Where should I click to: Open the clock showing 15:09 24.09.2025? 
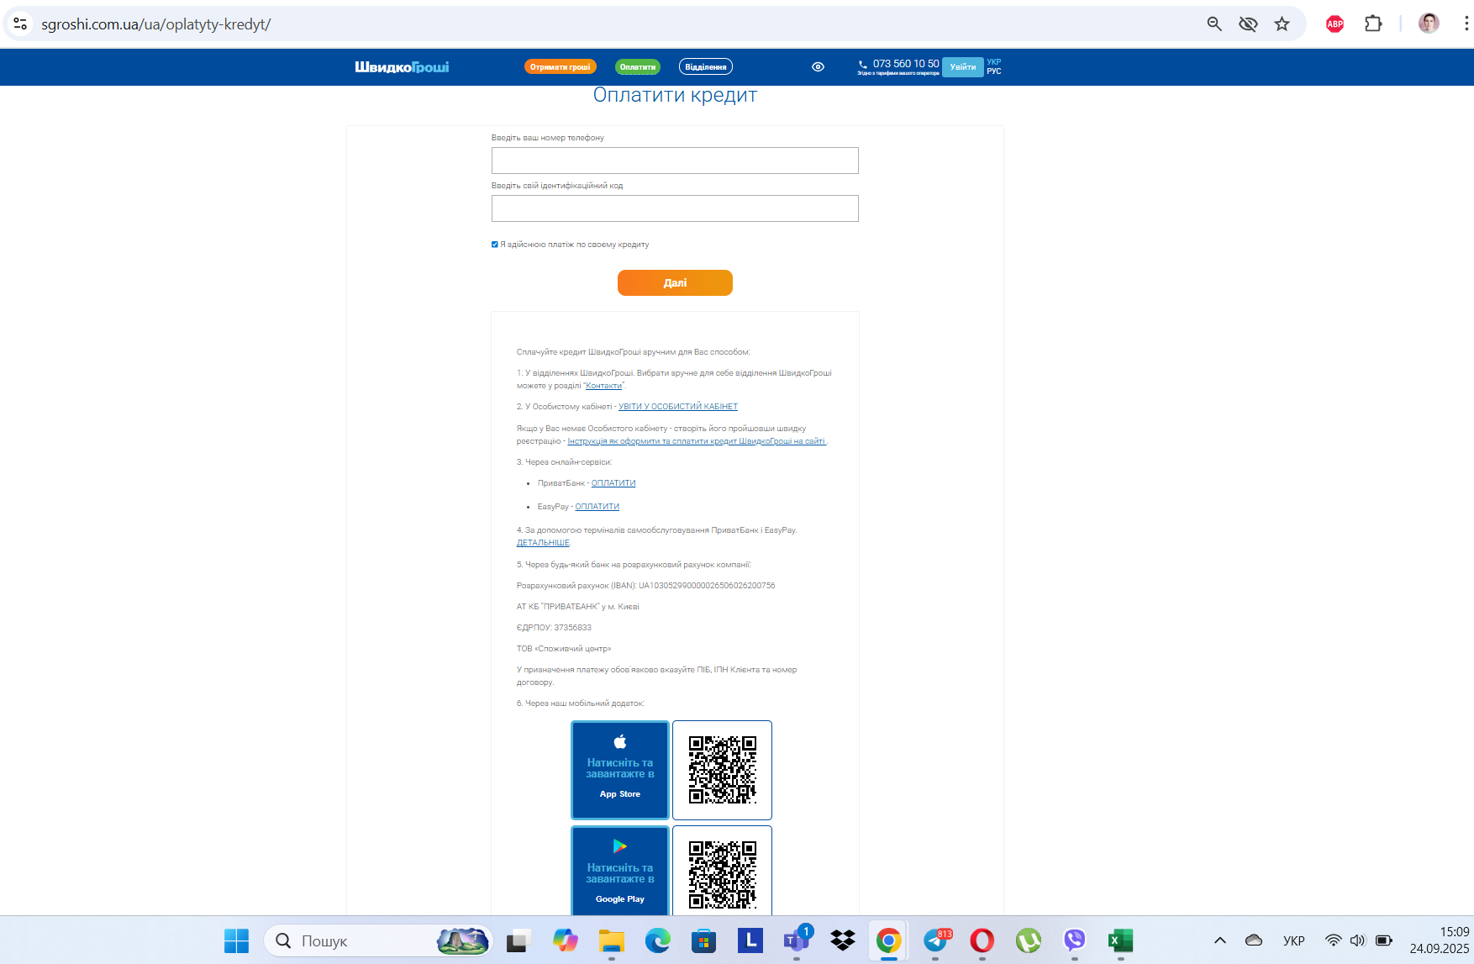pos(1440,940)
